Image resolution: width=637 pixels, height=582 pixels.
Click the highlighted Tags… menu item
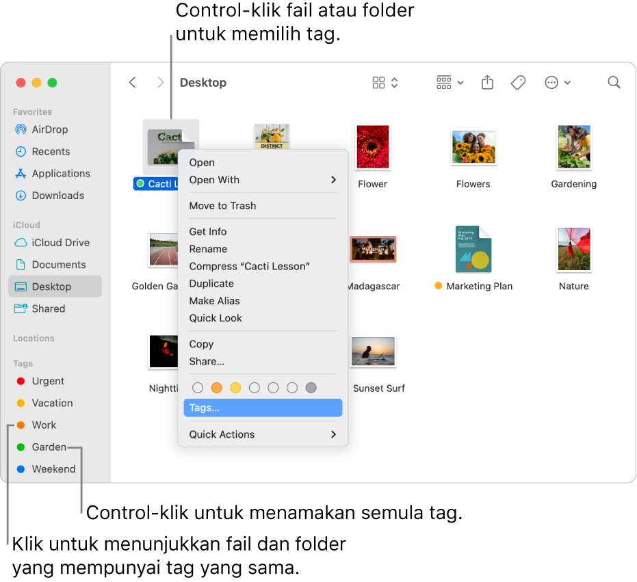pyautogui.click(x=263, y=408)
